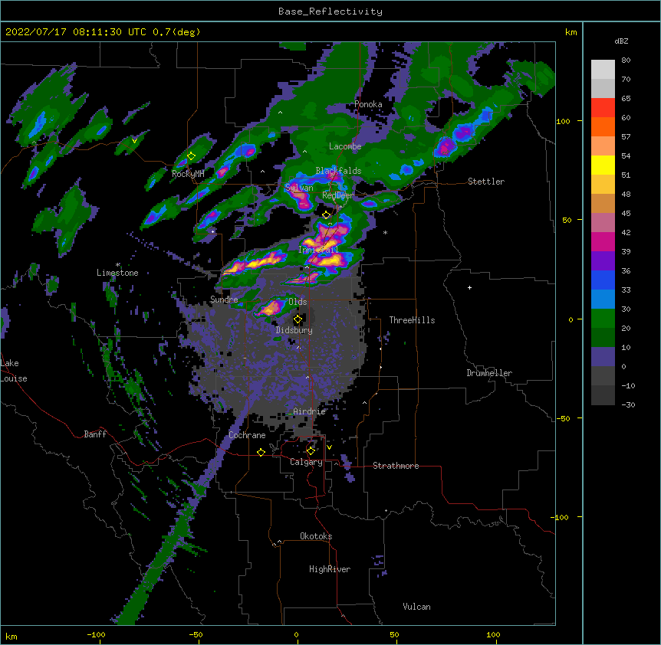Pick the green 20-30 dBZ legend swatch
This screenshot has height=645, width=661.
(x=603, y=319)
